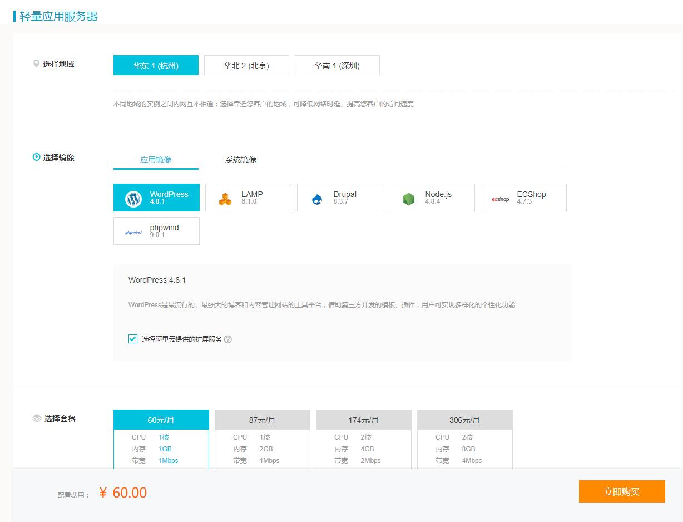
Task: Choose the Drupal 8.3.7 label
Action: 345,198
